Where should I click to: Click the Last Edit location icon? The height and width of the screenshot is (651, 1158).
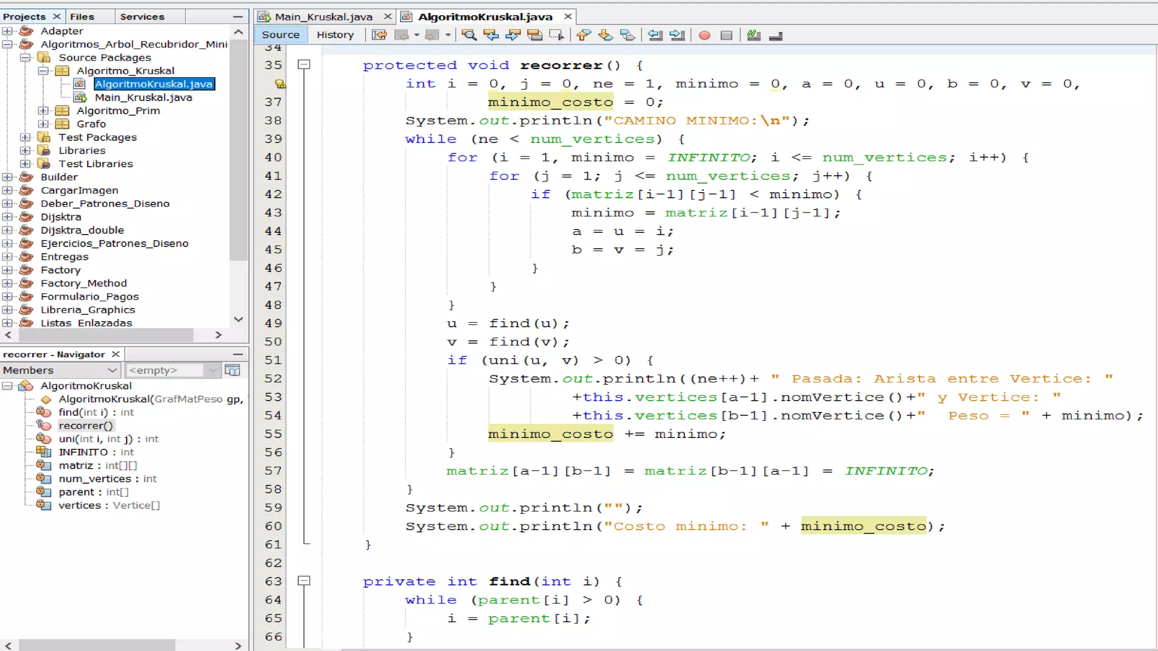(379, 35)
